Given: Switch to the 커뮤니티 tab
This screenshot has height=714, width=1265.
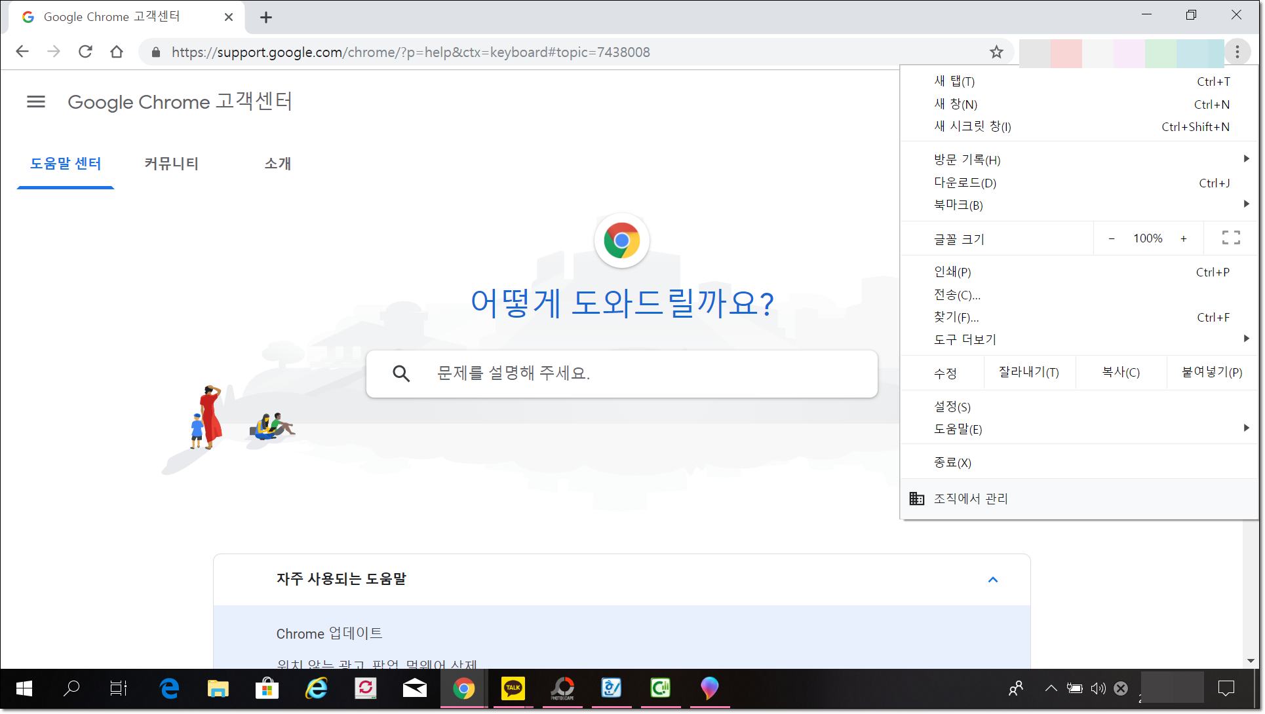Looking at the screenshot, I should tap(171, 164).
